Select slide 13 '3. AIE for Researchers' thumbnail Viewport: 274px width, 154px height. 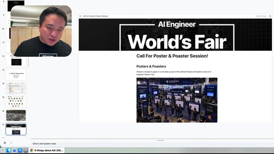coord(16,74)
